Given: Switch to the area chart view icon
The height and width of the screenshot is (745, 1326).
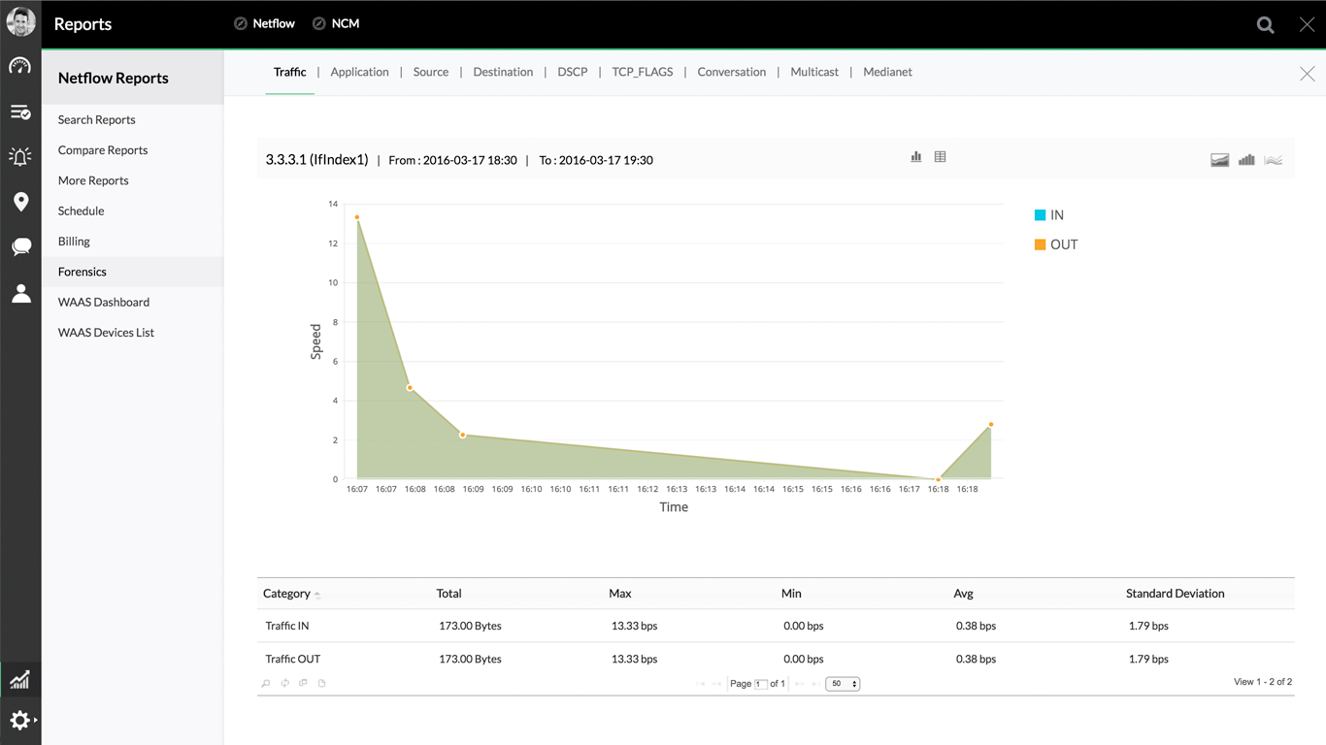Looking at the screenshot, I should (x=1220, y=160).
